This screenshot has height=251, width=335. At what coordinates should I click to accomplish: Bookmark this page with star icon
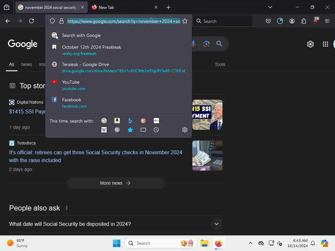point(185,21)
